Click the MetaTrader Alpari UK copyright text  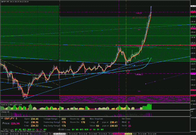click(23, 131)
